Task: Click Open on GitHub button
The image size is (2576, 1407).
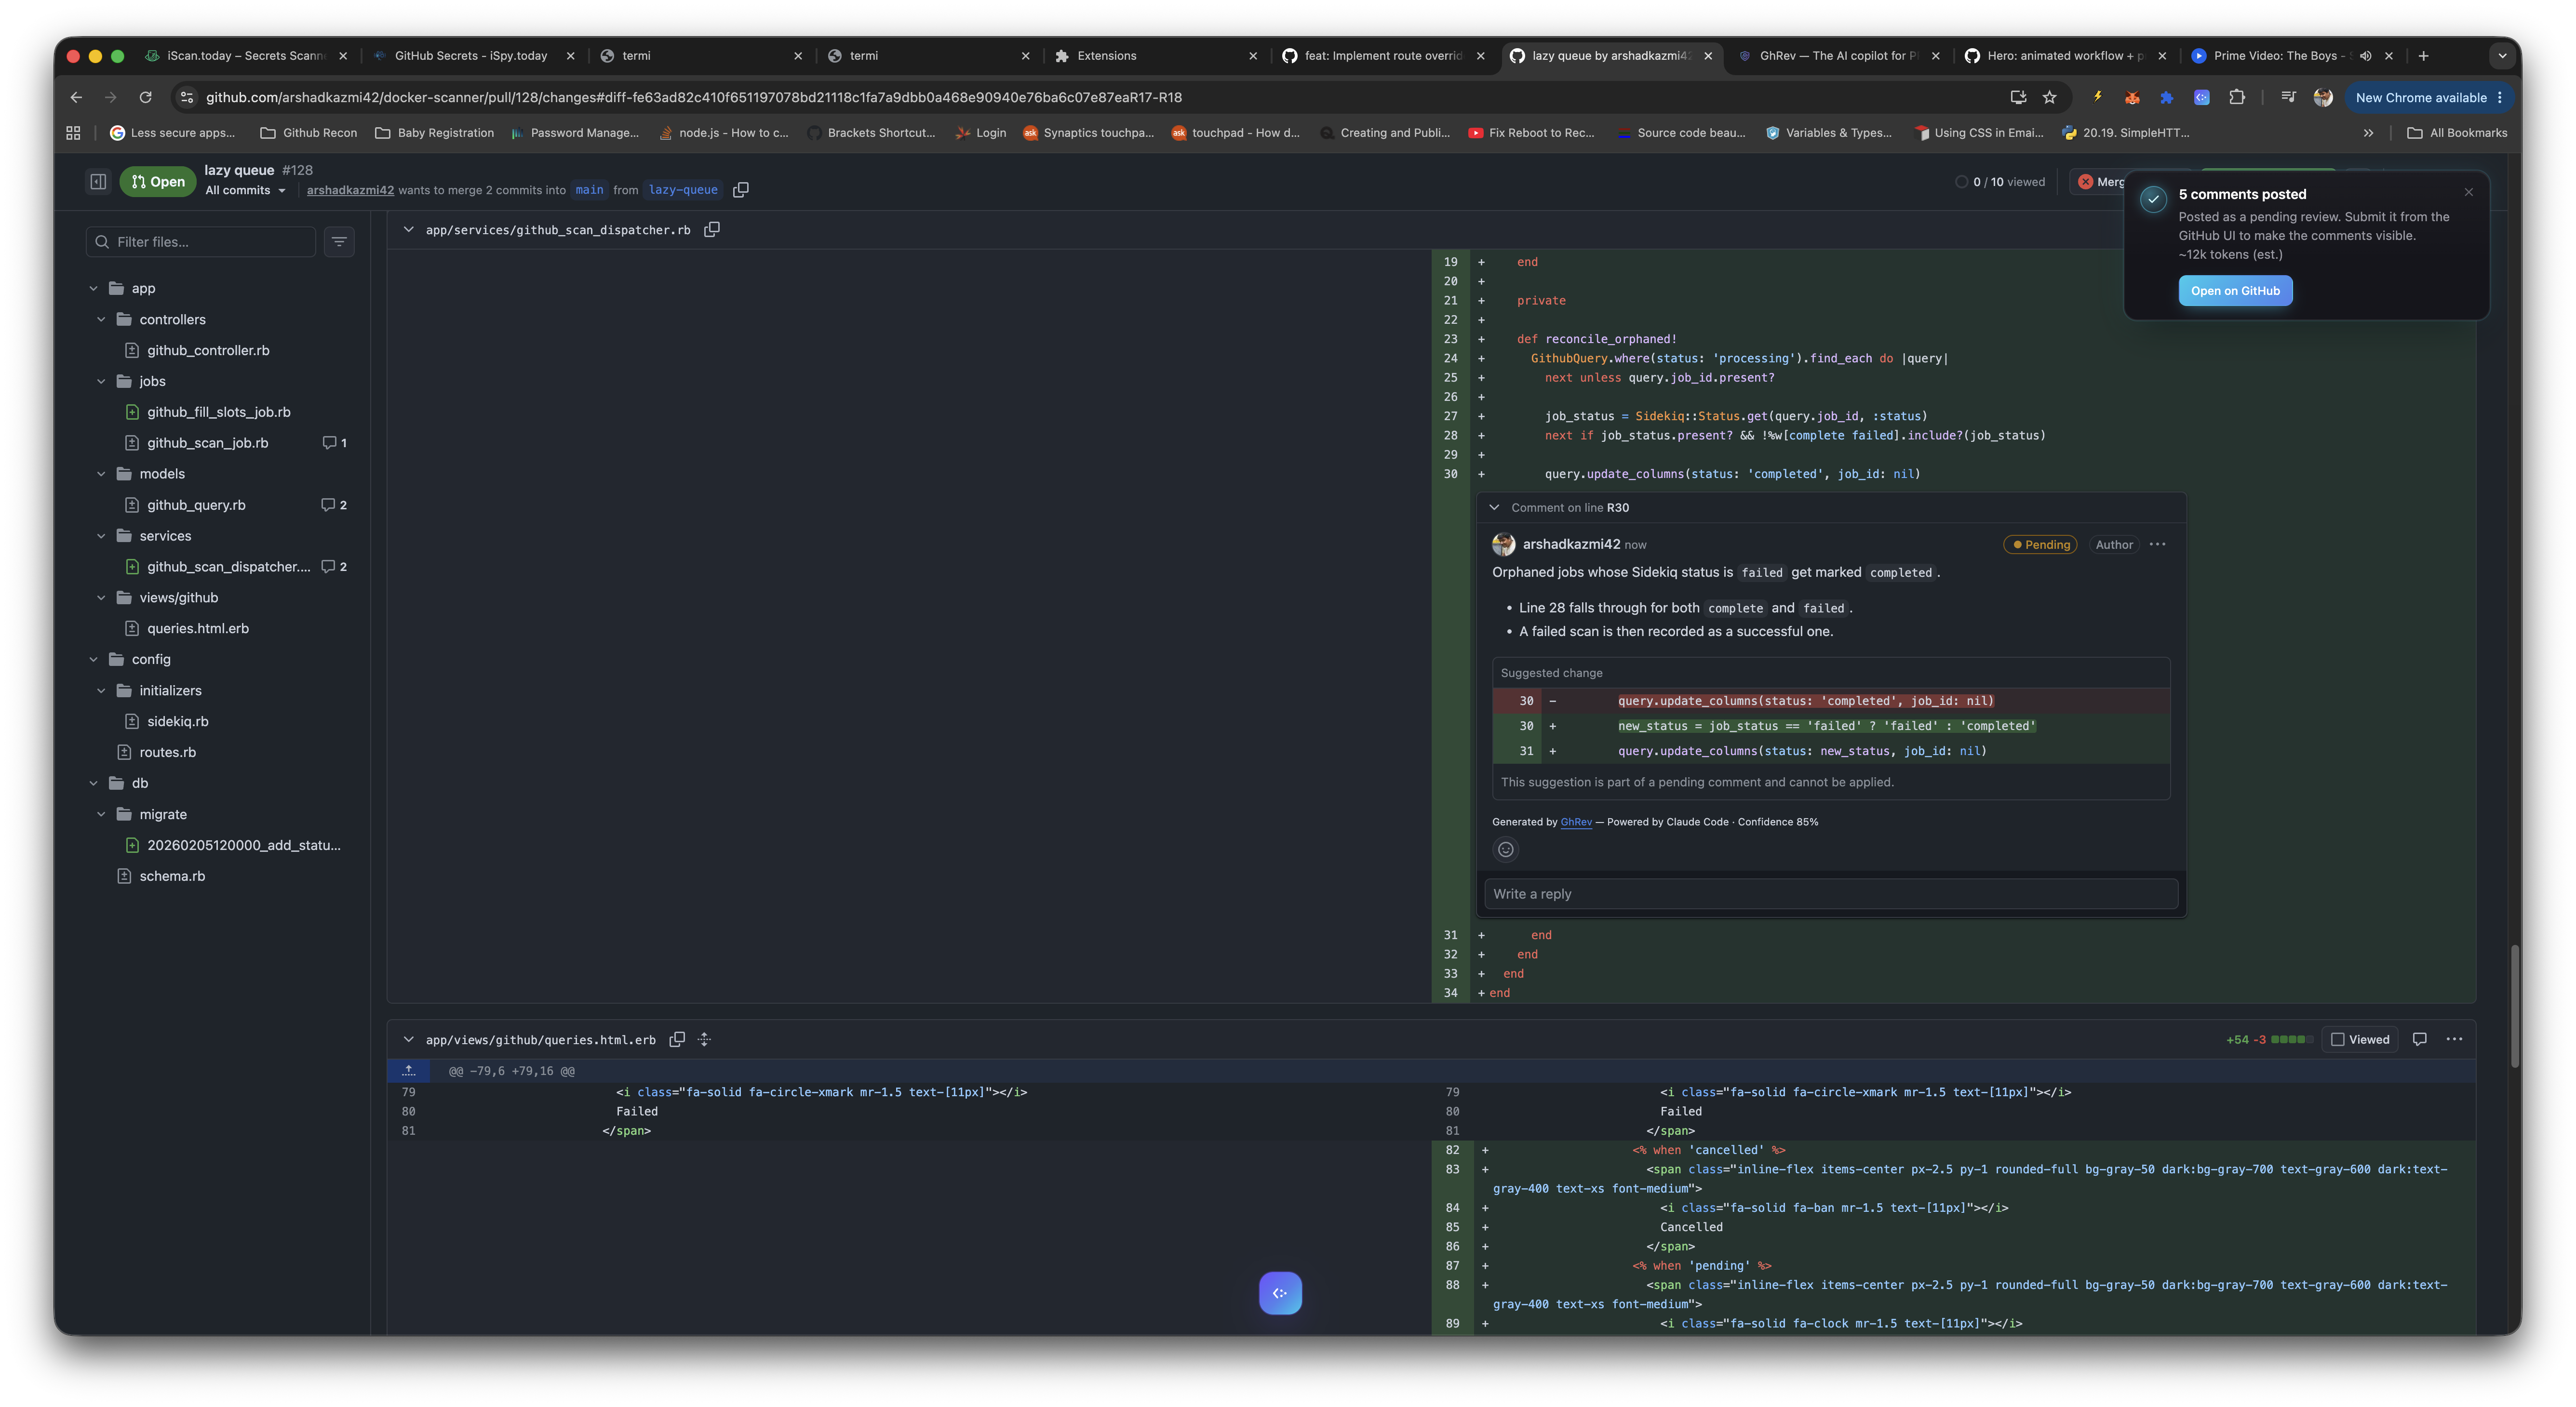Action: (x=2235, y=291)
